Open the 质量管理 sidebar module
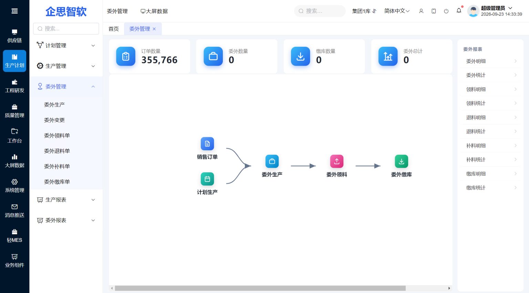The height and width of the screenshot is (293, 529). pyautogui.click(x=14, y=111)
